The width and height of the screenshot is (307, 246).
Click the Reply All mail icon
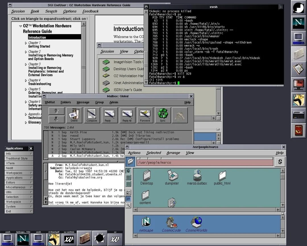coord(127,115)
